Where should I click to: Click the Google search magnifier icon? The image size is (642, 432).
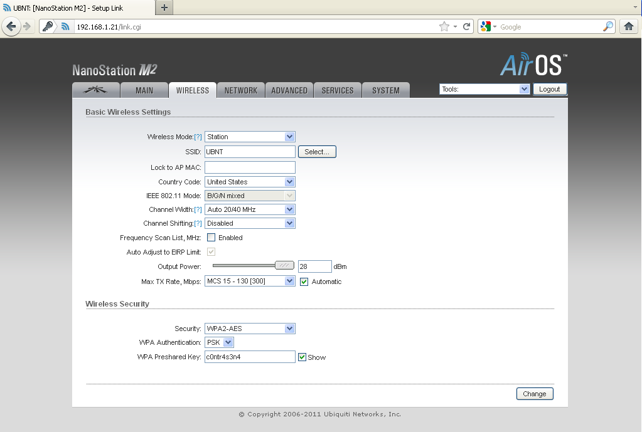[x=607, y=26]
